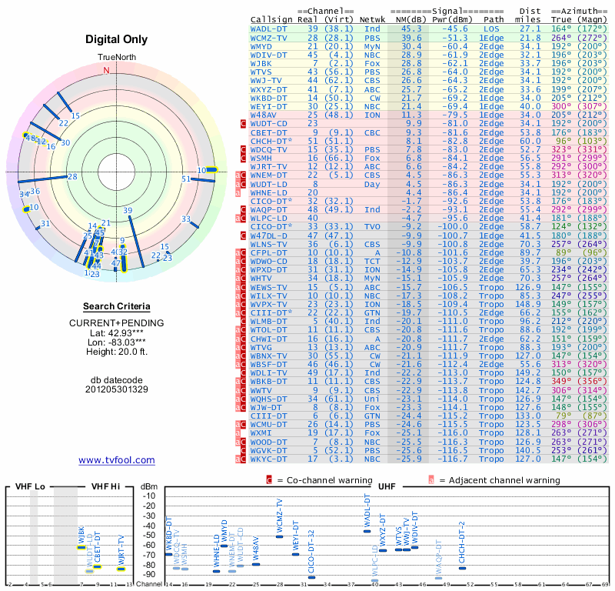
Task: Click the co-channel warning icon beside WDCQ-TV
Action: pos(243,149)
